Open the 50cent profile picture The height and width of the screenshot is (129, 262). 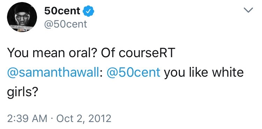click(x=22, y=17)
